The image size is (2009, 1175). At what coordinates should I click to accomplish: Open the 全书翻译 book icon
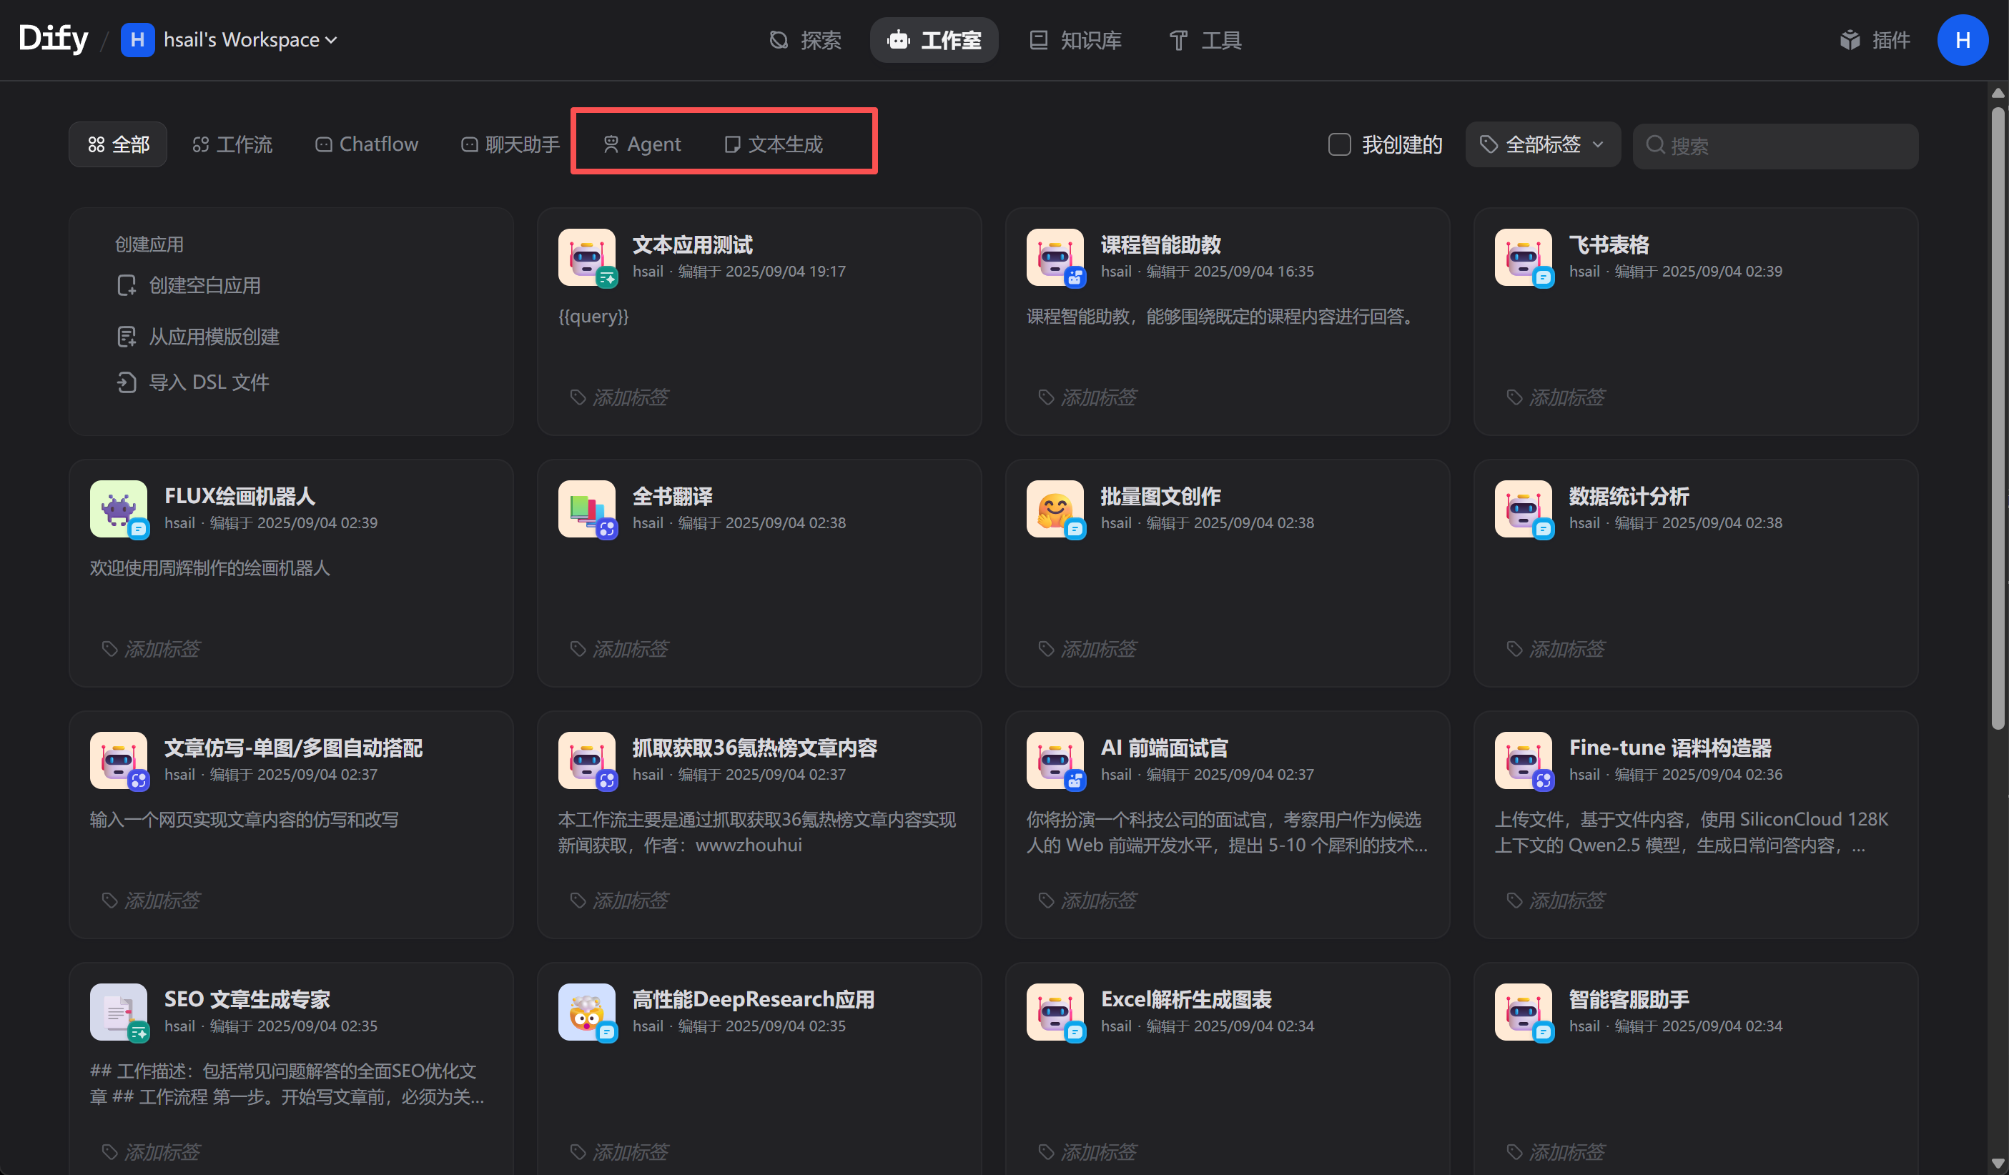pyautogui.click(x=587, y=509)
